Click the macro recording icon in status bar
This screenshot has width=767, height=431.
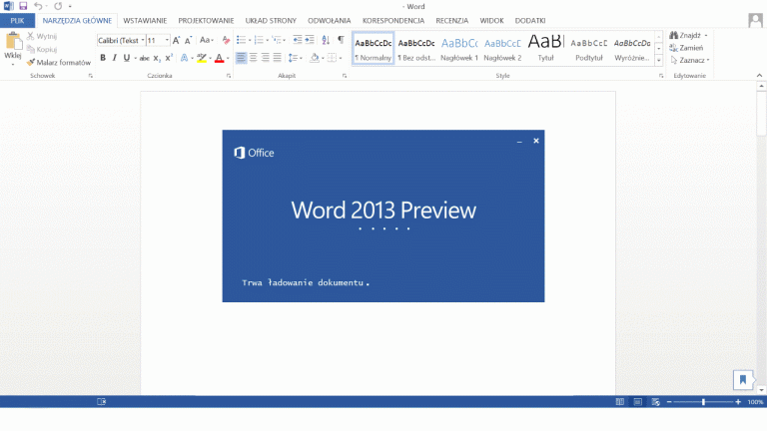(x=101, y=402)
